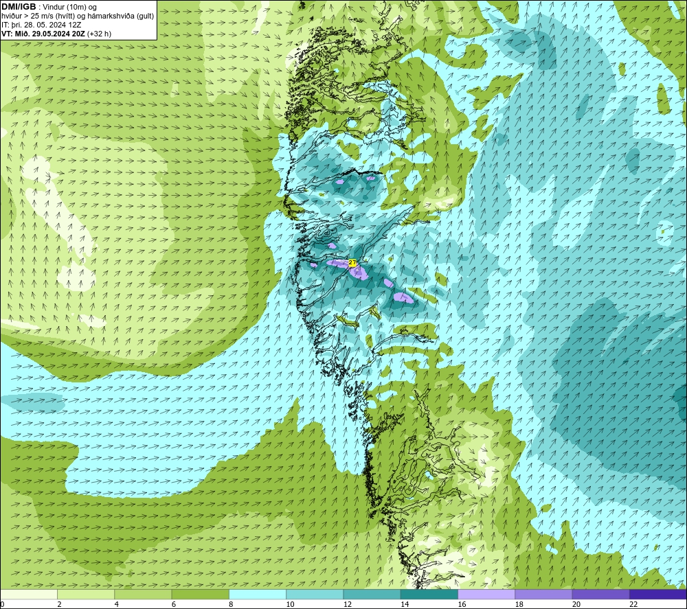Pick the 6–8 m/s olive green legend swatch
The width and height of the screenshot is (687, 609).
[200, 595]
